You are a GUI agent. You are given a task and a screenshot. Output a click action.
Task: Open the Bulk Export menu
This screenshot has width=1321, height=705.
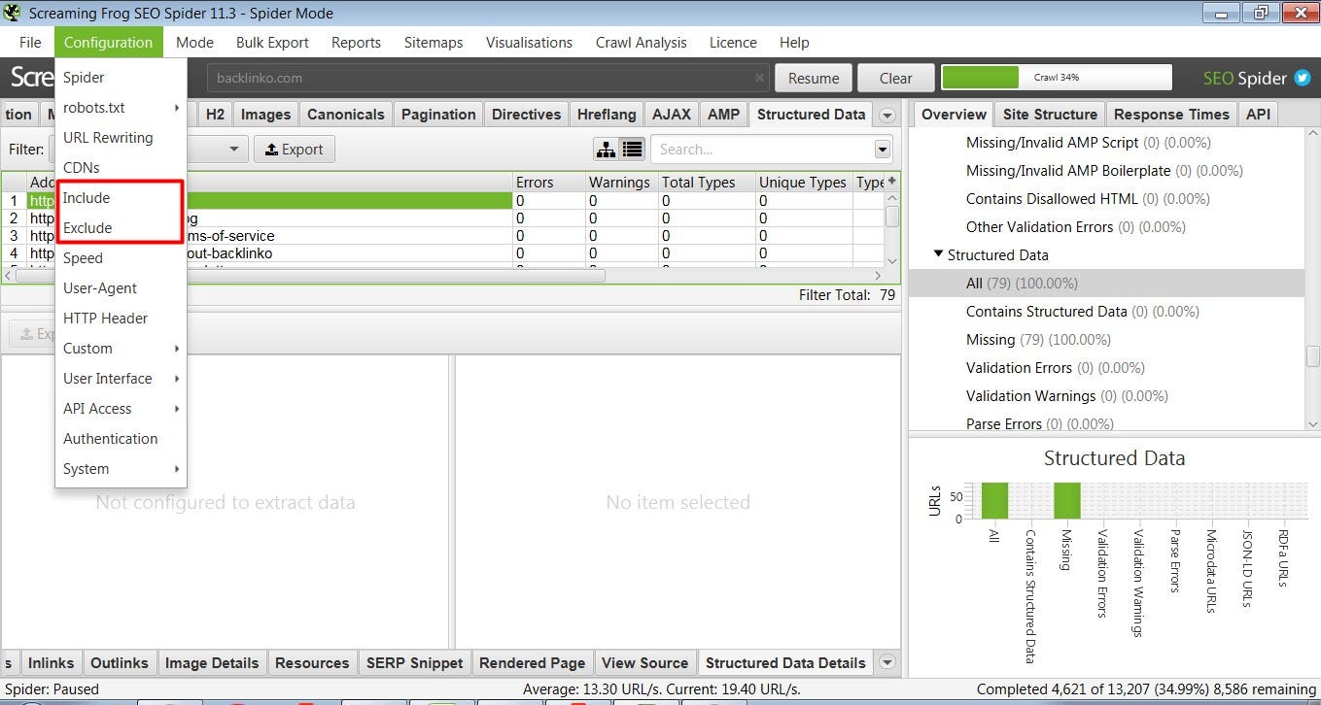tap(272, 43)
